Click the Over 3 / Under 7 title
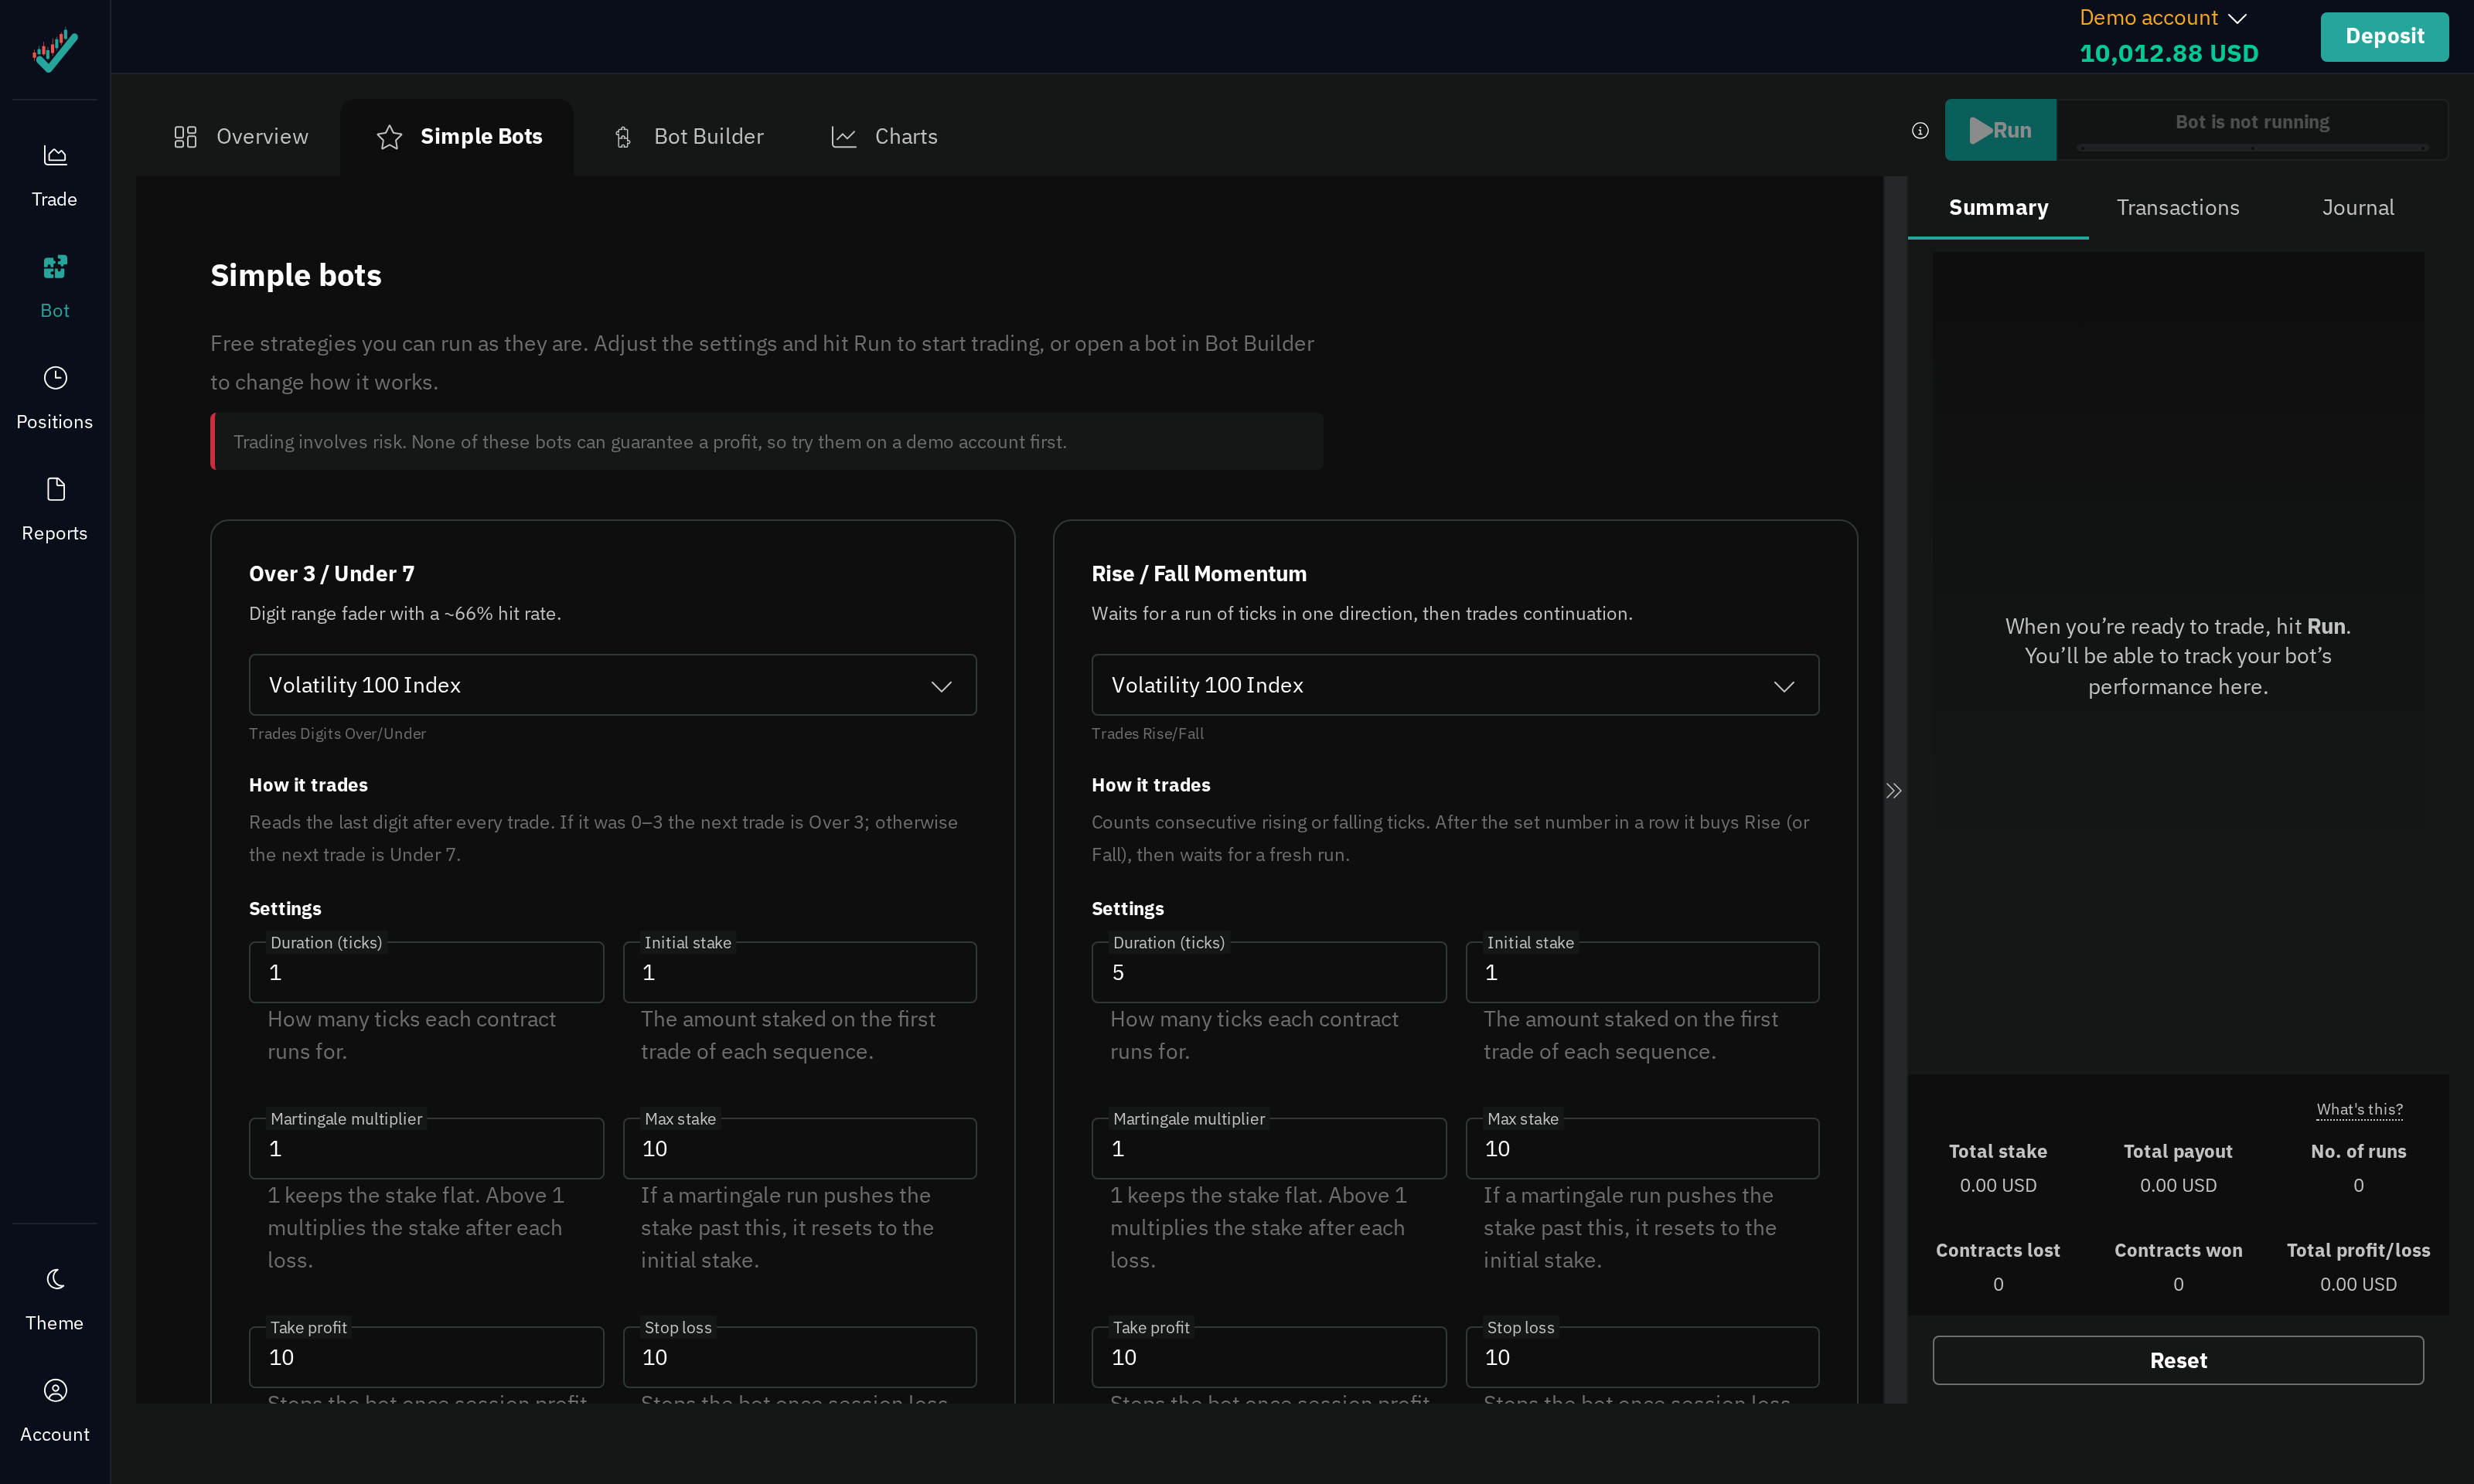This screenshot has height=1484, width=2474. (x=331, y=574)
